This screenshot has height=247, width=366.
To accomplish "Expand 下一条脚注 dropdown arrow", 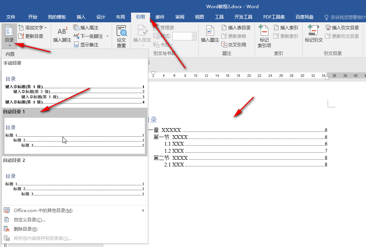I will click(107, 36).
